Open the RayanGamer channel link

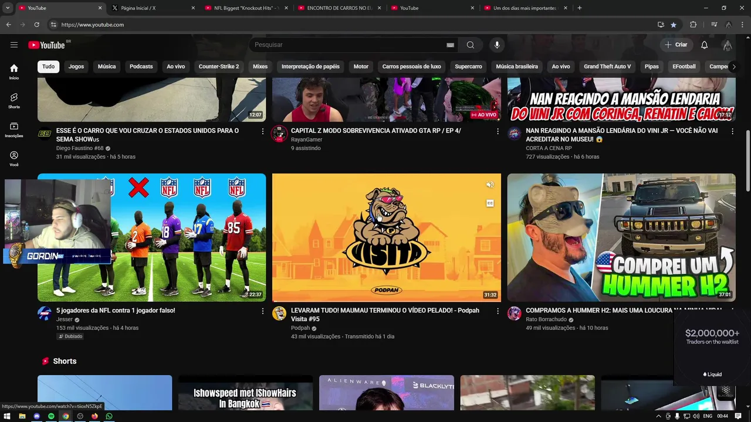(x=307, y=139)
